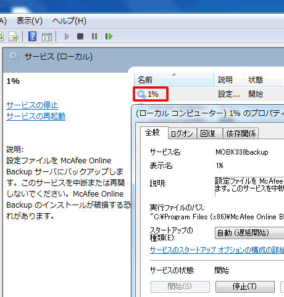Select the 全般 tab
This screenshot has height=297, width=284.
(154, 132)
